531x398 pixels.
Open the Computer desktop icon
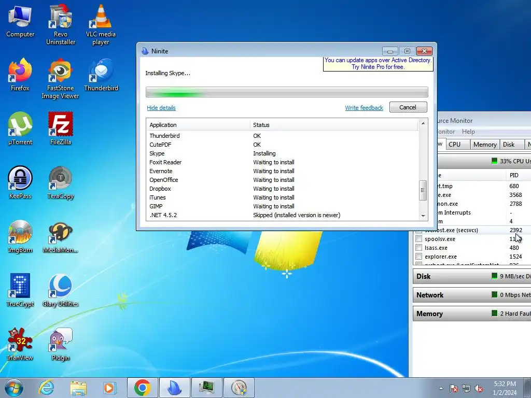pyautogui.click(x=20, y=21)
